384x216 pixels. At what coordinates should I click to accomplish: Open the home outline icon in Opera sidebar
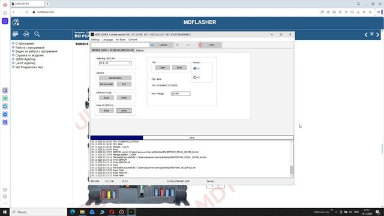point(5,13)
